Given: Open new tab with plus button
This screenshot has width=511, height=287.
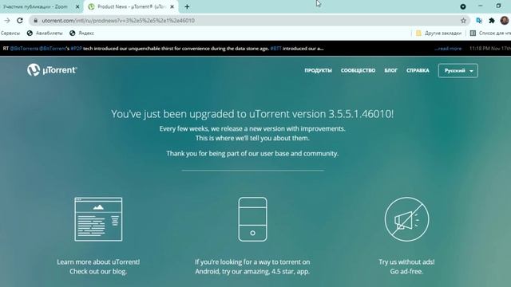Looking at the screenshot, I should pos(187,6).
